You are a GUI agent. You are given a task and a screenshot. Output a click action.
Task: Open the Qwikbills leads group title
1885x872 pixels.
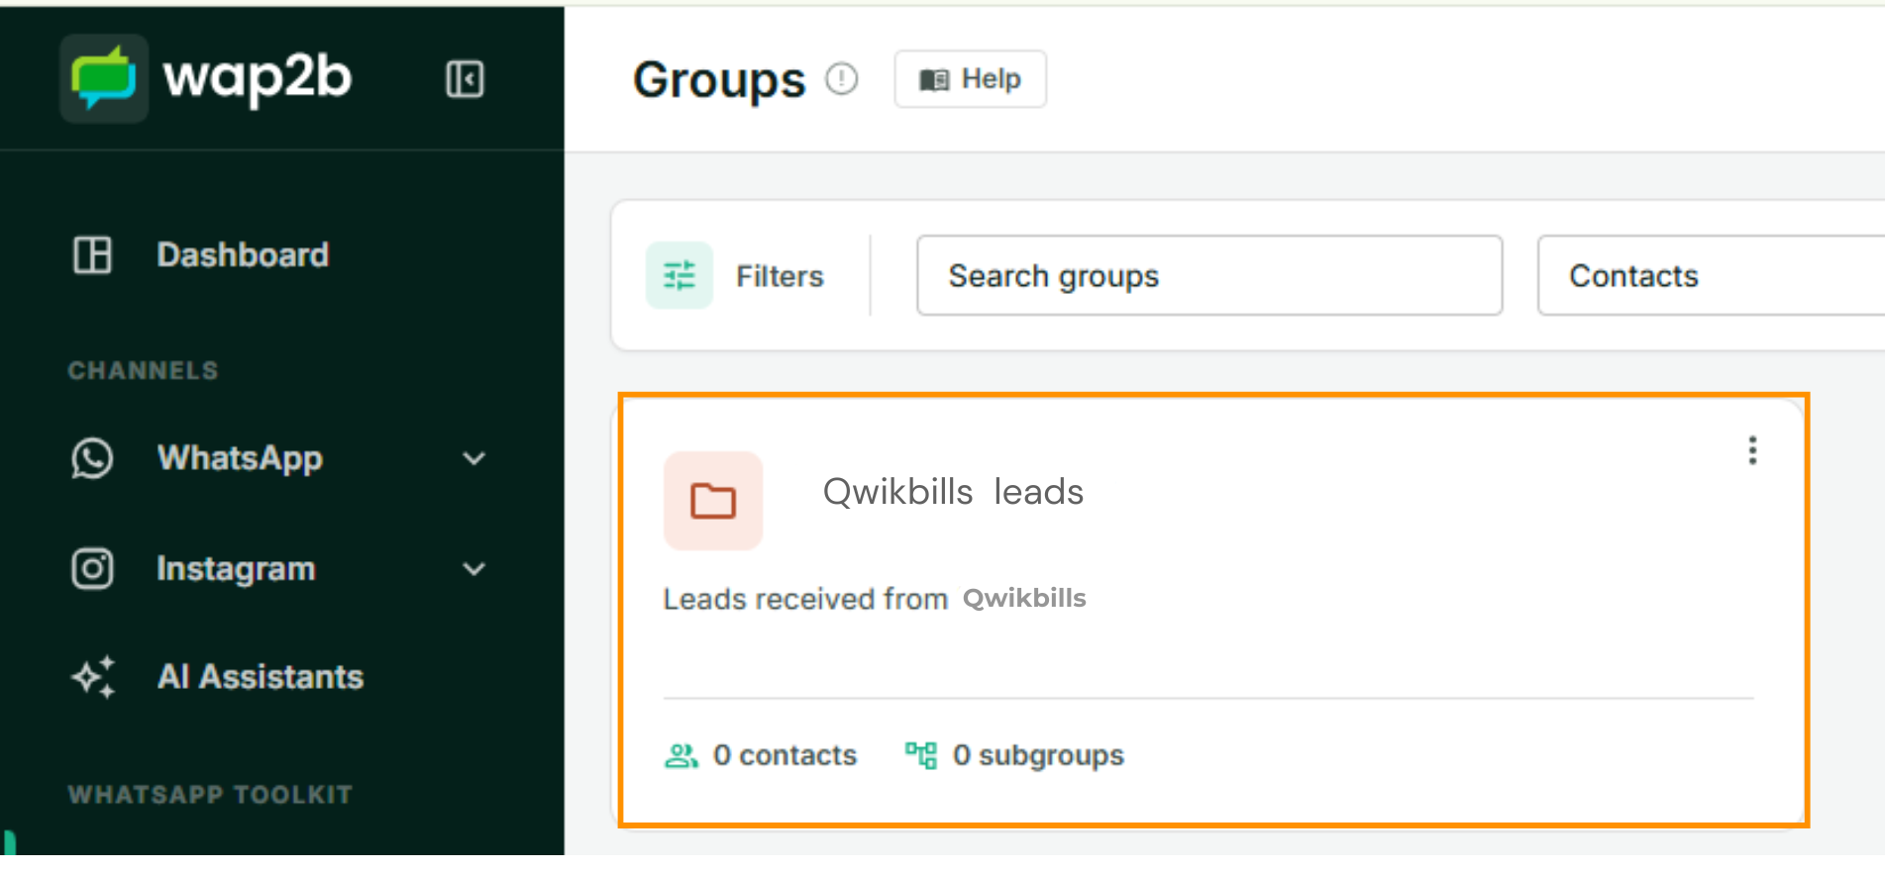[x=953, y=492]
